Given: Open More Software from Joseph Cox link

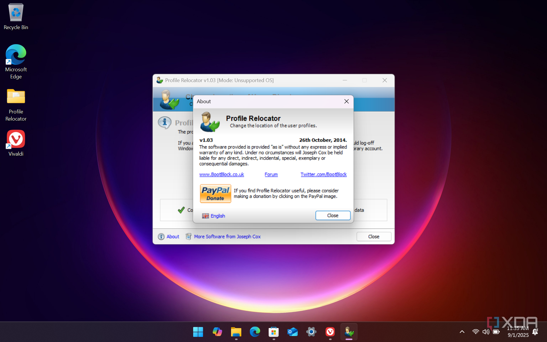Looking at the screenshot, I should (x=227, y=237).
